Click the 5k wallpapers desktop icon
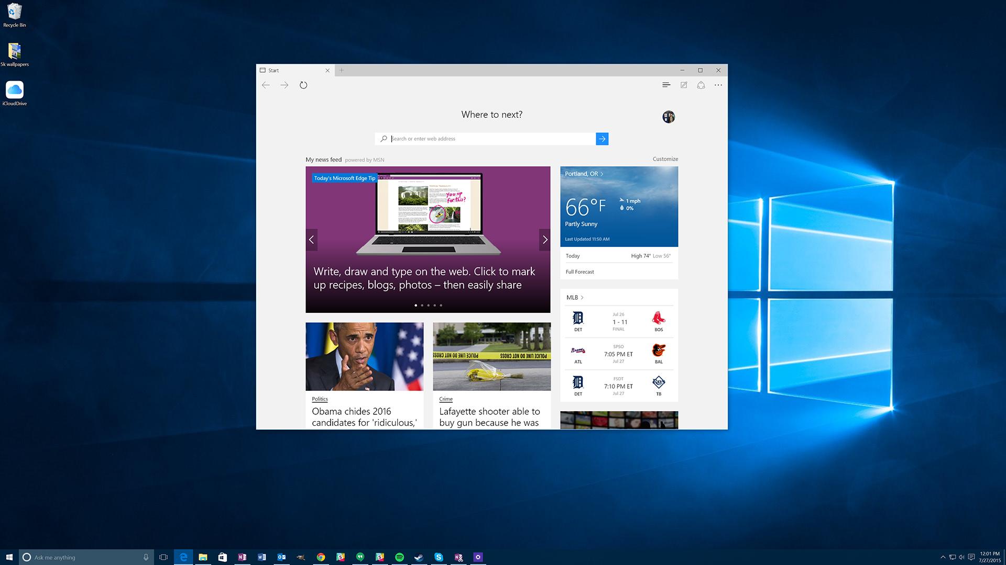Viewport: 1006px width, 565px height. tap(15, 51)
